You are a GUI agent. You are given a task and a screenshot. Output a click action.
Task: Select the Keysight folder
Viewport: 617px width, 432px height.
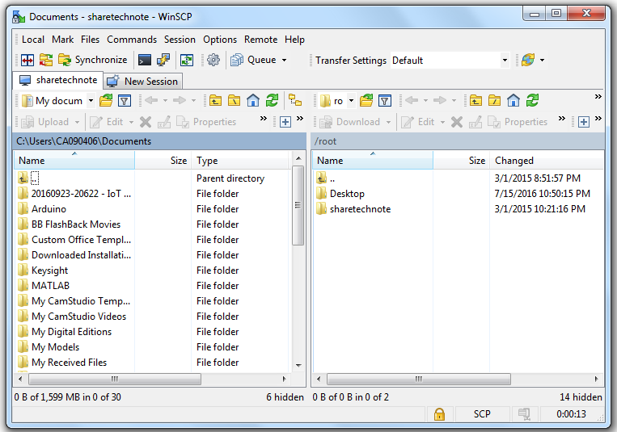[x=49, y=271]
